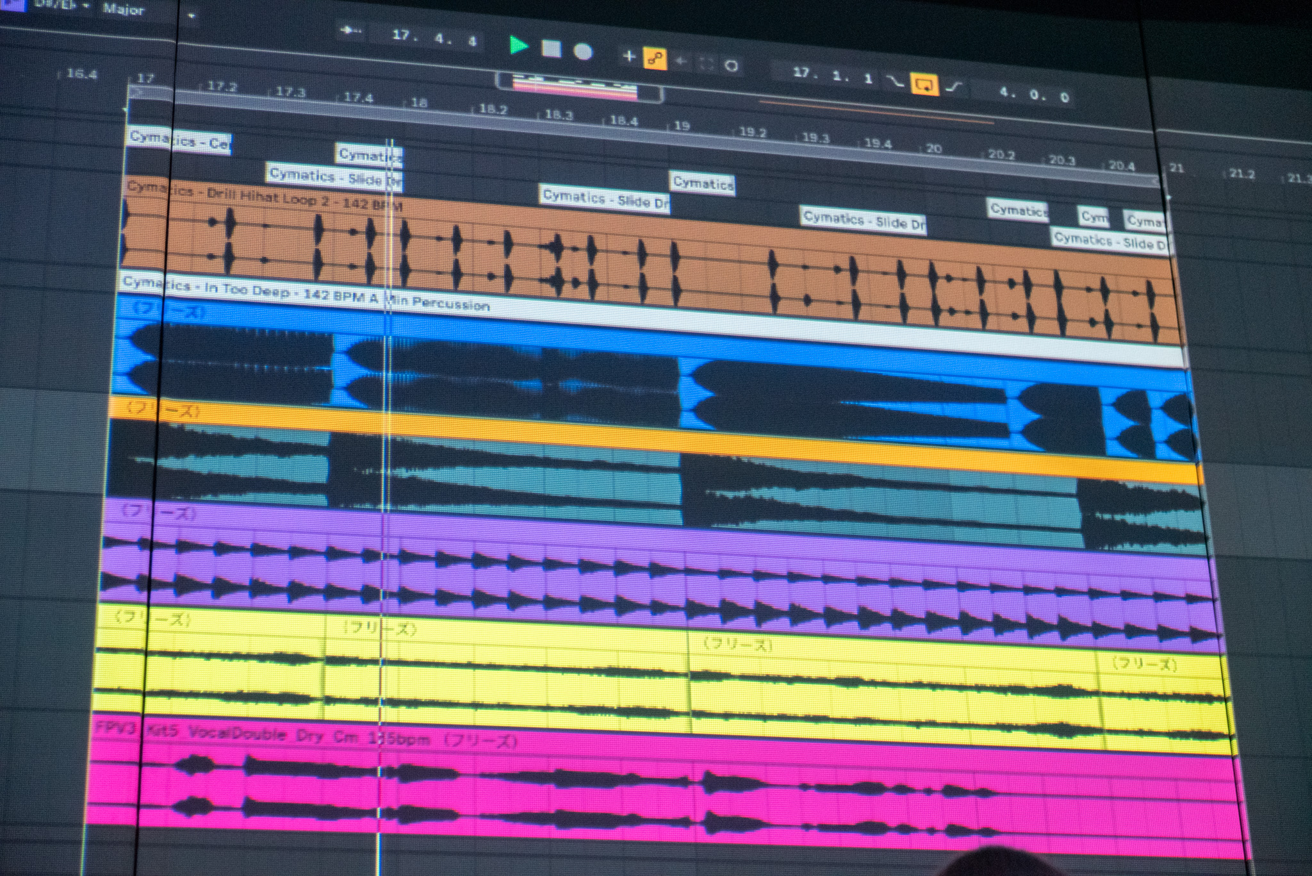Click the 4.0.0 loop length field

(x=1034, y=95)
